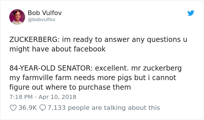The width and height of the screenshot is (204, 120).
Task: Click the word 'excellent.' in the tweet
Action: tap(112, 68)
